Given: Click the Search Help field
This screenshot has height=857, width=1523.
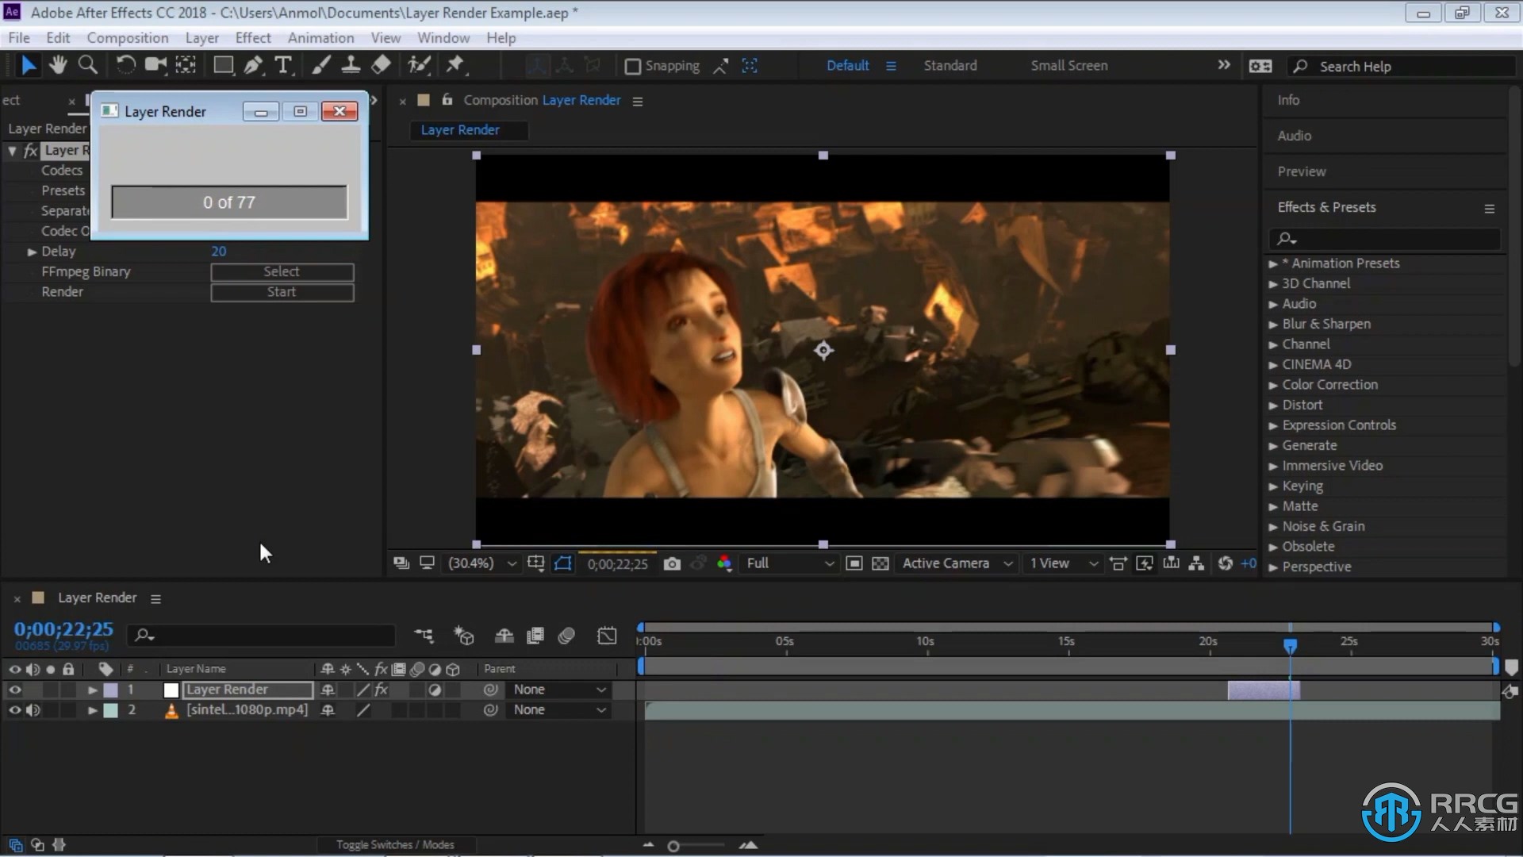Looking at the screenshot, I should click(1400, 67).
